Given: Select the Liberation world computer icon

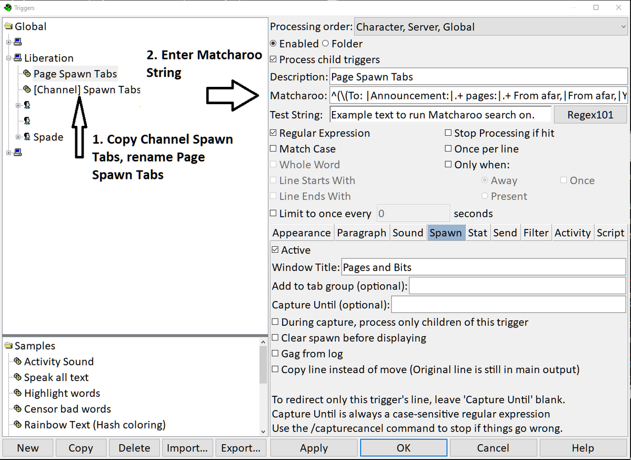Looking at the screenshot, I should (19, 58).
